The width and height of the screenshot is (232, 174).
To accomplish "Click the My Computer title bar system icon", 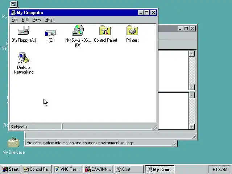I will tap(13, 13).
